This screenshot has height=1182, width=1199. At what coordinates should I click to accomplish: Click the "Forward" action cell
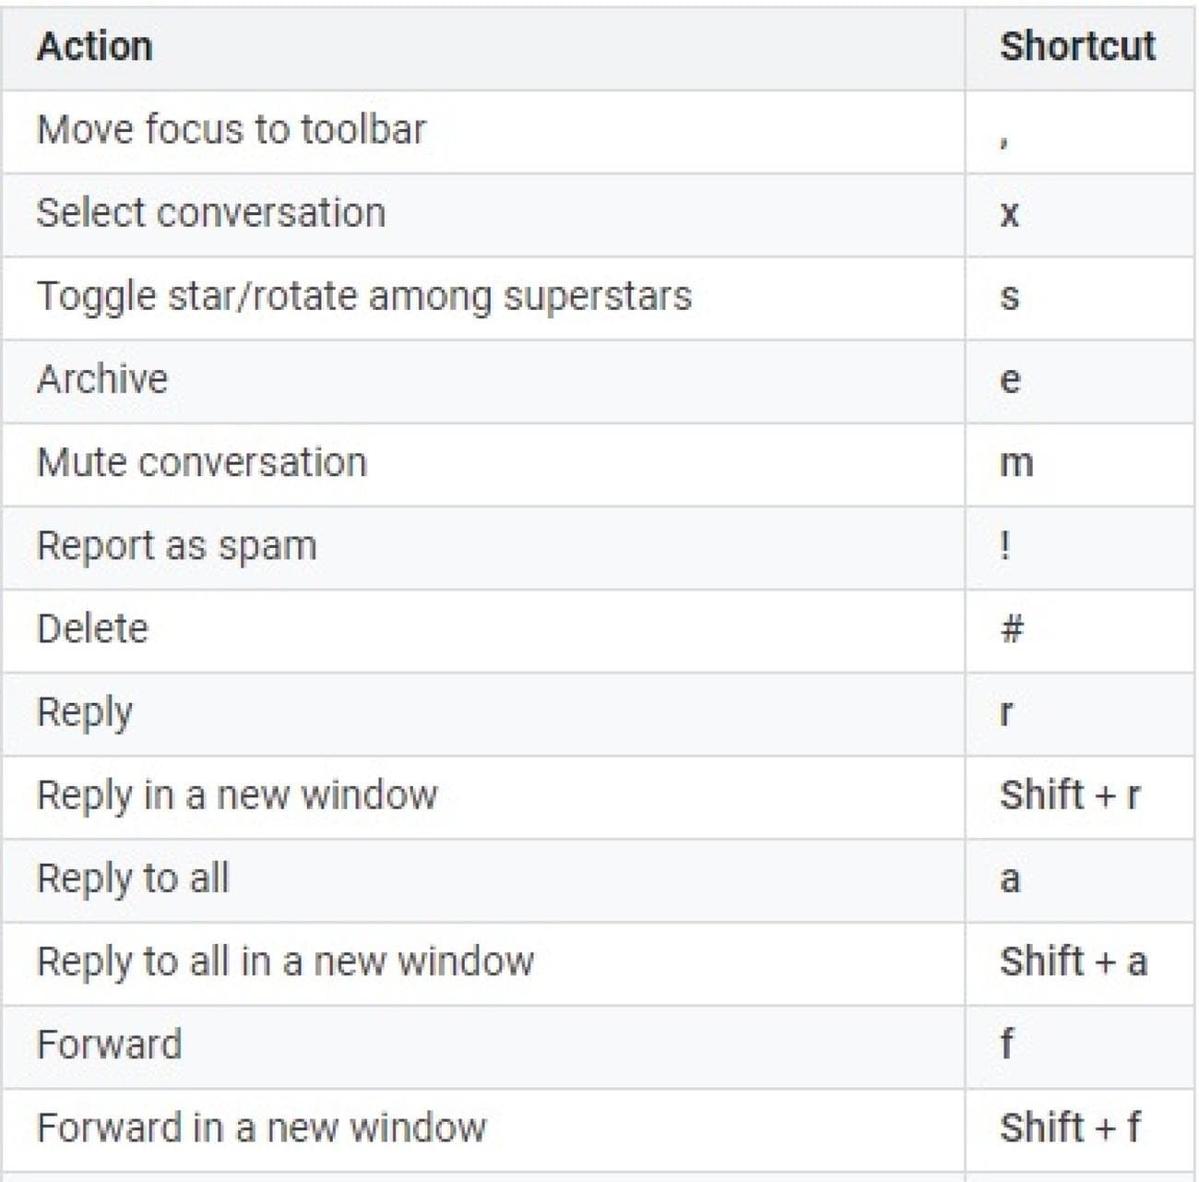tap(109, 1045)
